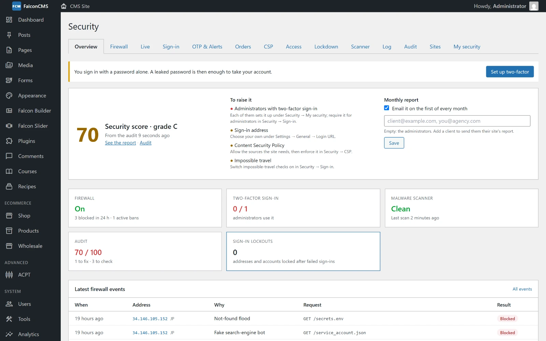Image resolution: width=546 pixels, height=341 pixels.
Task: Open the ACPT icon in Advanced
Action: [x=9, y=275]
